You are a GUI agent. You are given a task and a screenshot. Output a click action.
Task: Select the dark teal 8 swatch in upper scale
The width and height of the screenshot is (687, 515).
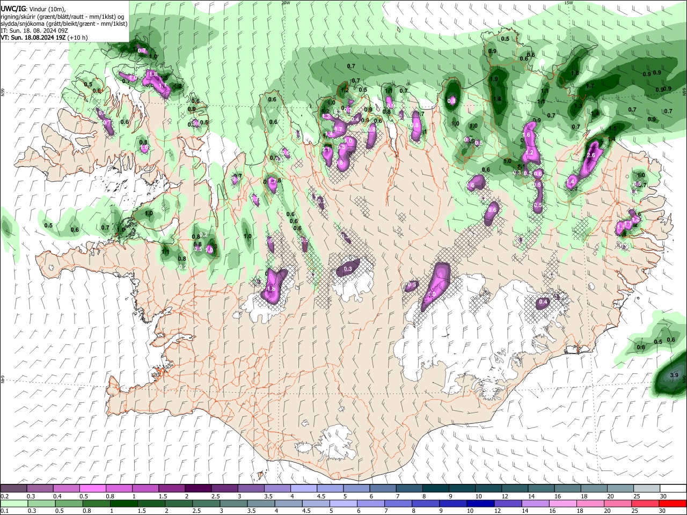point(435,489)
